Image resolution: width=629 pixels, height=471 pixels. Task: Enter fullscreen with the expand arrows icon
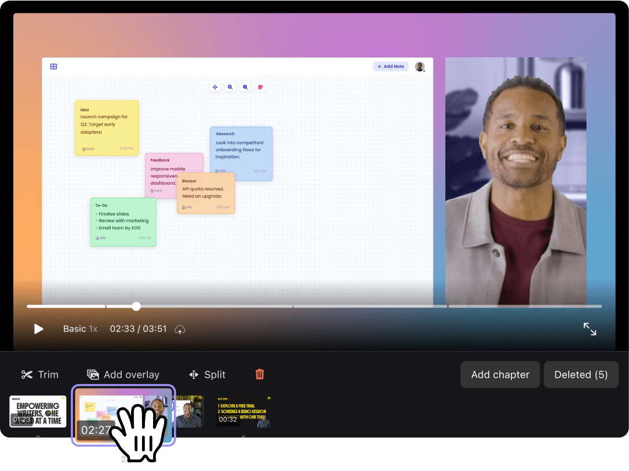pyautogui.click(x=590, y=329)
